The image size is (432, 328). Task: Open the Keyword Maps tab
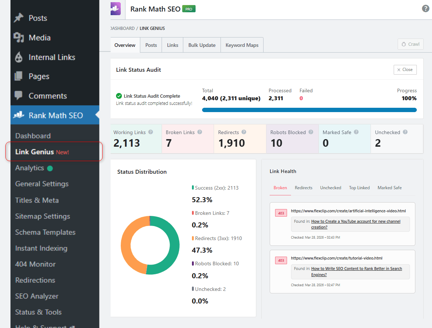click(242, 45)
